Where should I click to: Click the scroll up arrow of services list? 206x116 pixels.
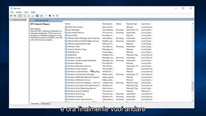pos(192,24)
